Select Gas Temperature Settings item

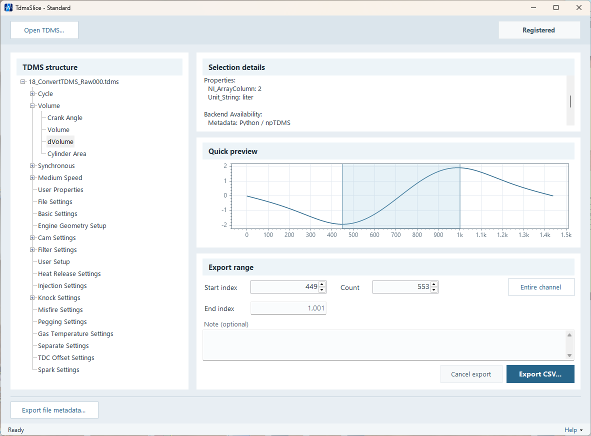(x=75, y=334)
